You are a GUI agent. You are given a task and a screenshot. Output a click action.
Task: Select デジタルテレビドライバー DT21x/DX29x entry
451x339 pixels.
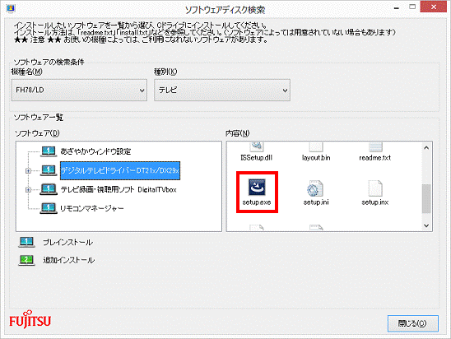pyautogui.click(x=120, y=170)
